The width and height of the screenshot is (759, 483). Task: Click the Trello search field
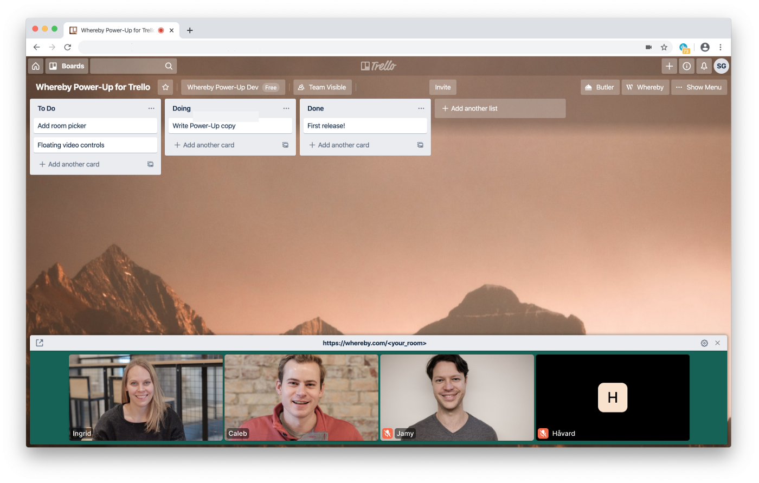[x=133, y=66]
